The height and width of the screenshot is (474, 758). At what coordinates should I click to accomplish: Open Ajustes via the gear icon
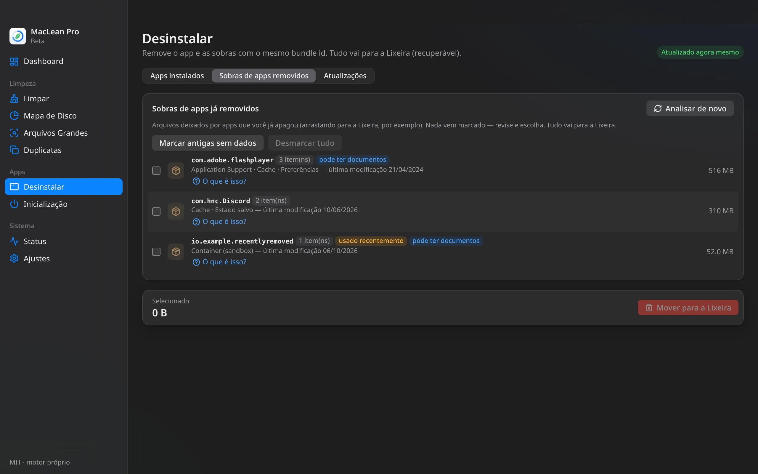(14, 259)
